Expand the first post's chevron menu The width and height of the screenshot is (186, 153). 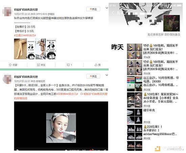(x=107, y=8)
